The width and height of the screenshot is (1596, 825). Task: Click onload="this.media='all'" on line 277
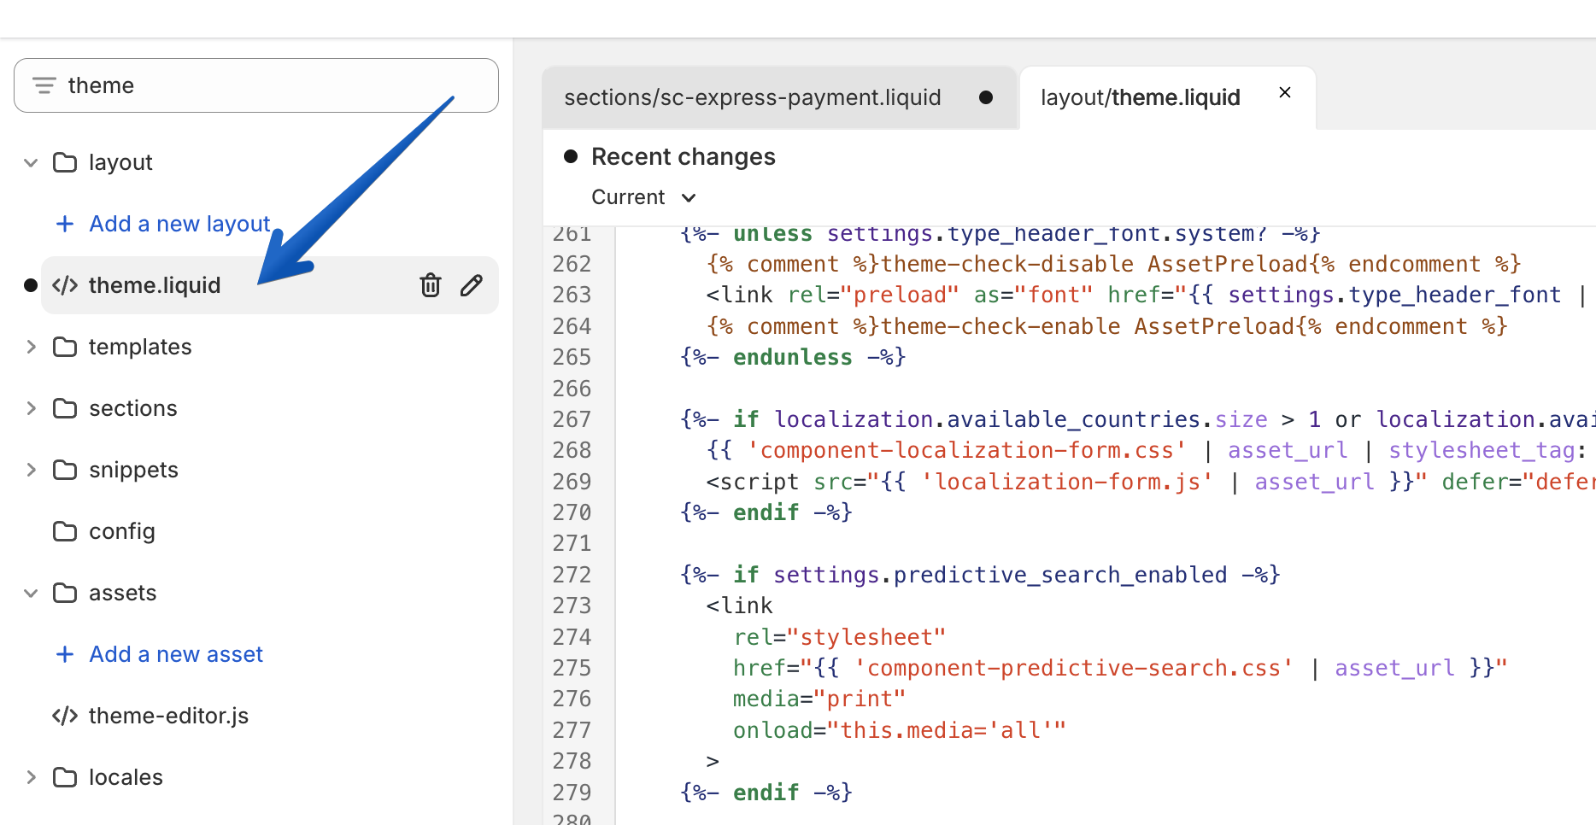click(900, 730)
